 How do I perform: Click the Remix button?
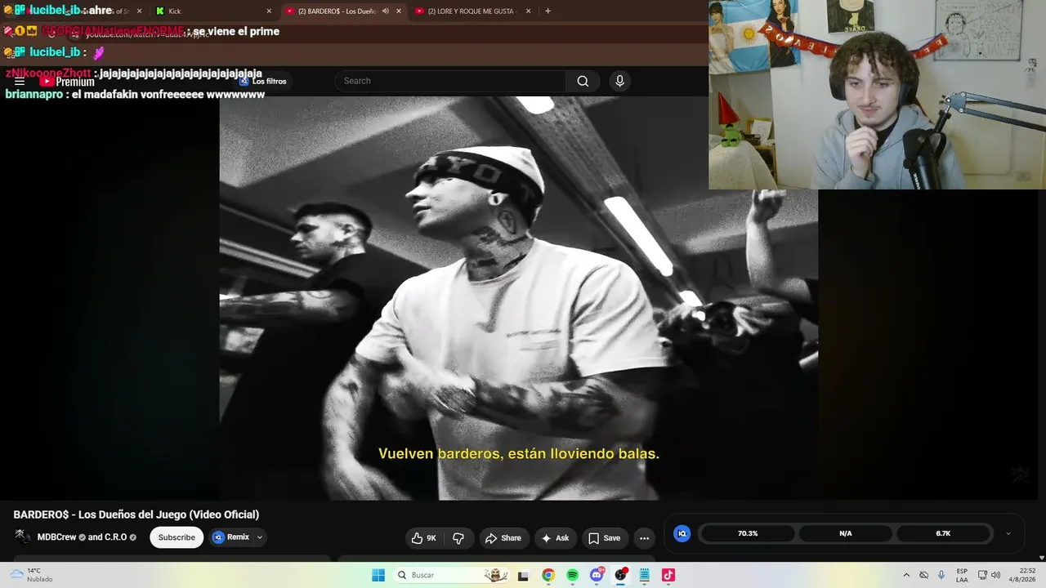(x=231, y=537)
